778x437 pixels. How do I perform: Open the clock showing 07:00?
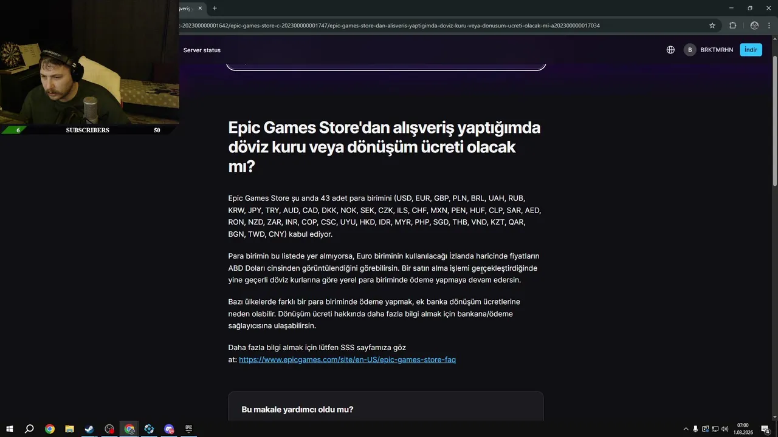[x=743, y=429]
